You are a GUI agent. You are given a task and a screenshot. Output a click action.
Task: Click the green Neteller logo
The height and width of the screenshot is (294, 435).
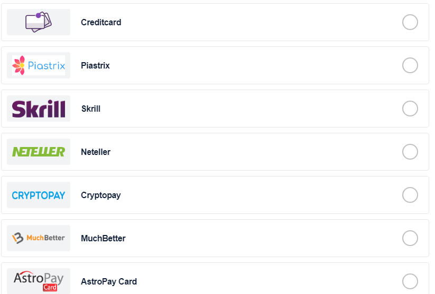click(39, 152)
